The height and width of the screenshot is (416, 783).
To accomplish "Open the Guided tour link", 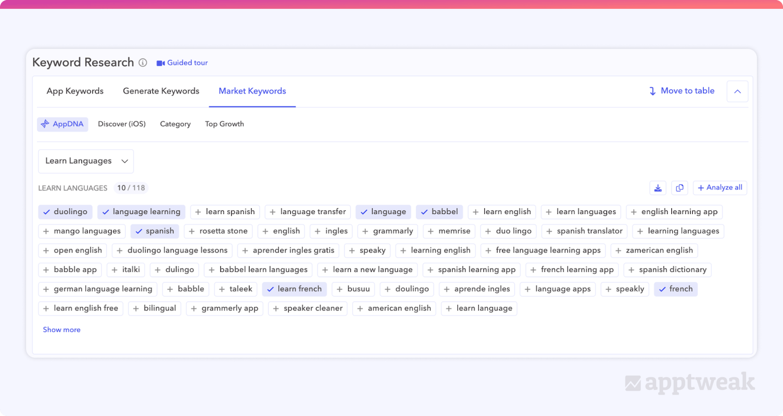I will (x=186, y=62).
